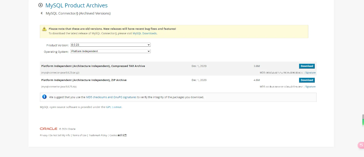Click the download circle icon beside MySQL Product Archives
364x157 pixels.
click(x=40, y=5)
